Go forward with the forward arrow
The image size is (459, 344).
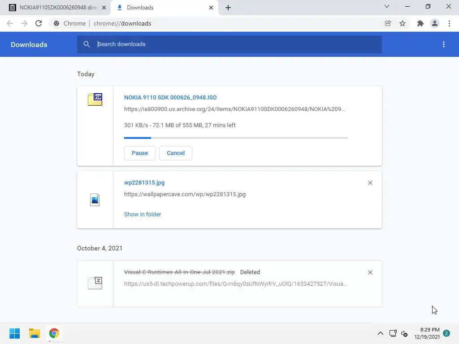(x=24, y=23)
